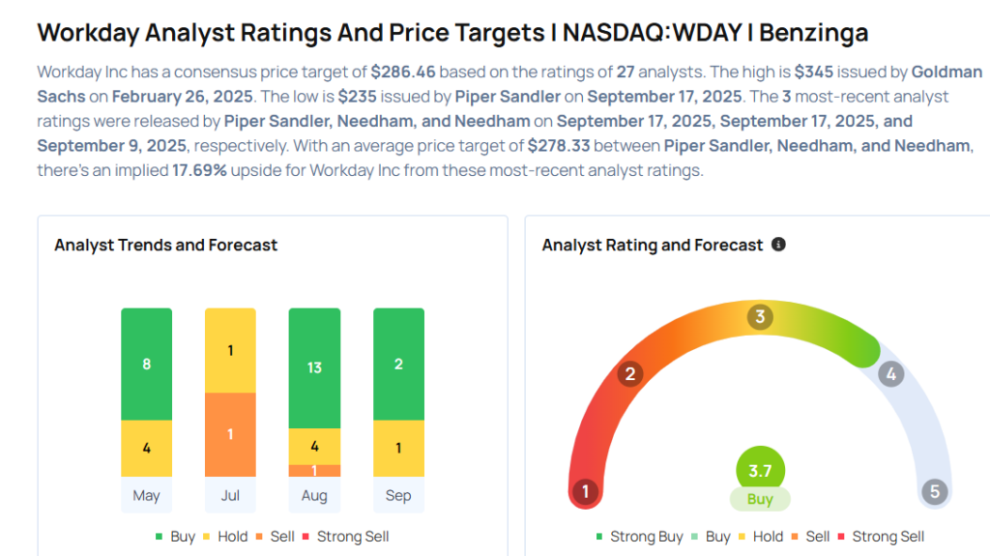Toggle the Hold series in trends legend
Screen dimensions: 990x556
click(224, 537)
